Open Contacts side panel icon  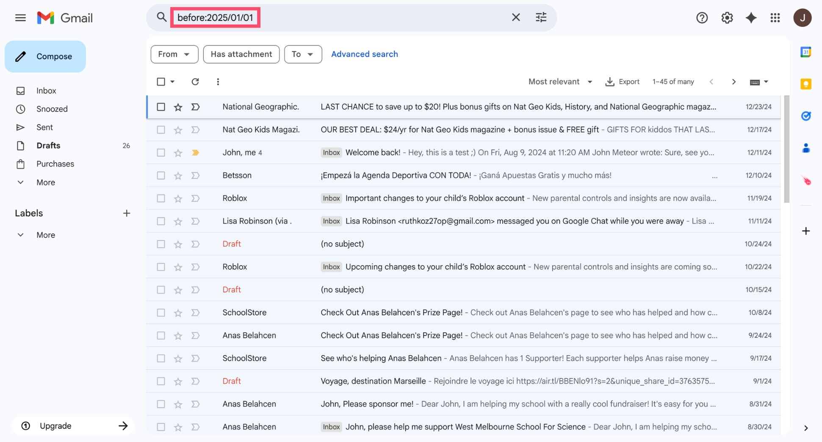tap(805, 148)
